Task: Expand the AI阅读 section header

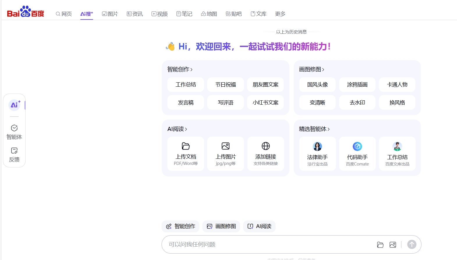Action: click(x=177, y=129)
